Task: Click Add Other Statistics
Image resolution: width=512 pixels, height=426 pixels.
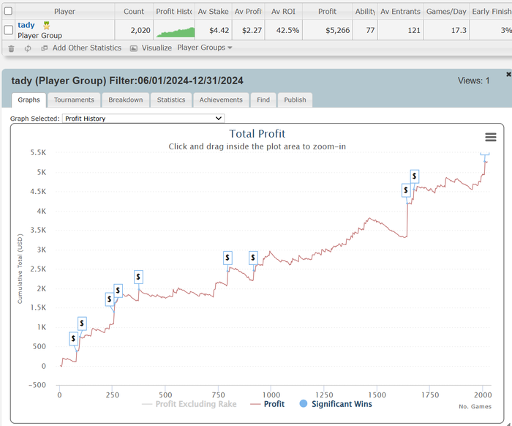Action: [x=86, y=48]
